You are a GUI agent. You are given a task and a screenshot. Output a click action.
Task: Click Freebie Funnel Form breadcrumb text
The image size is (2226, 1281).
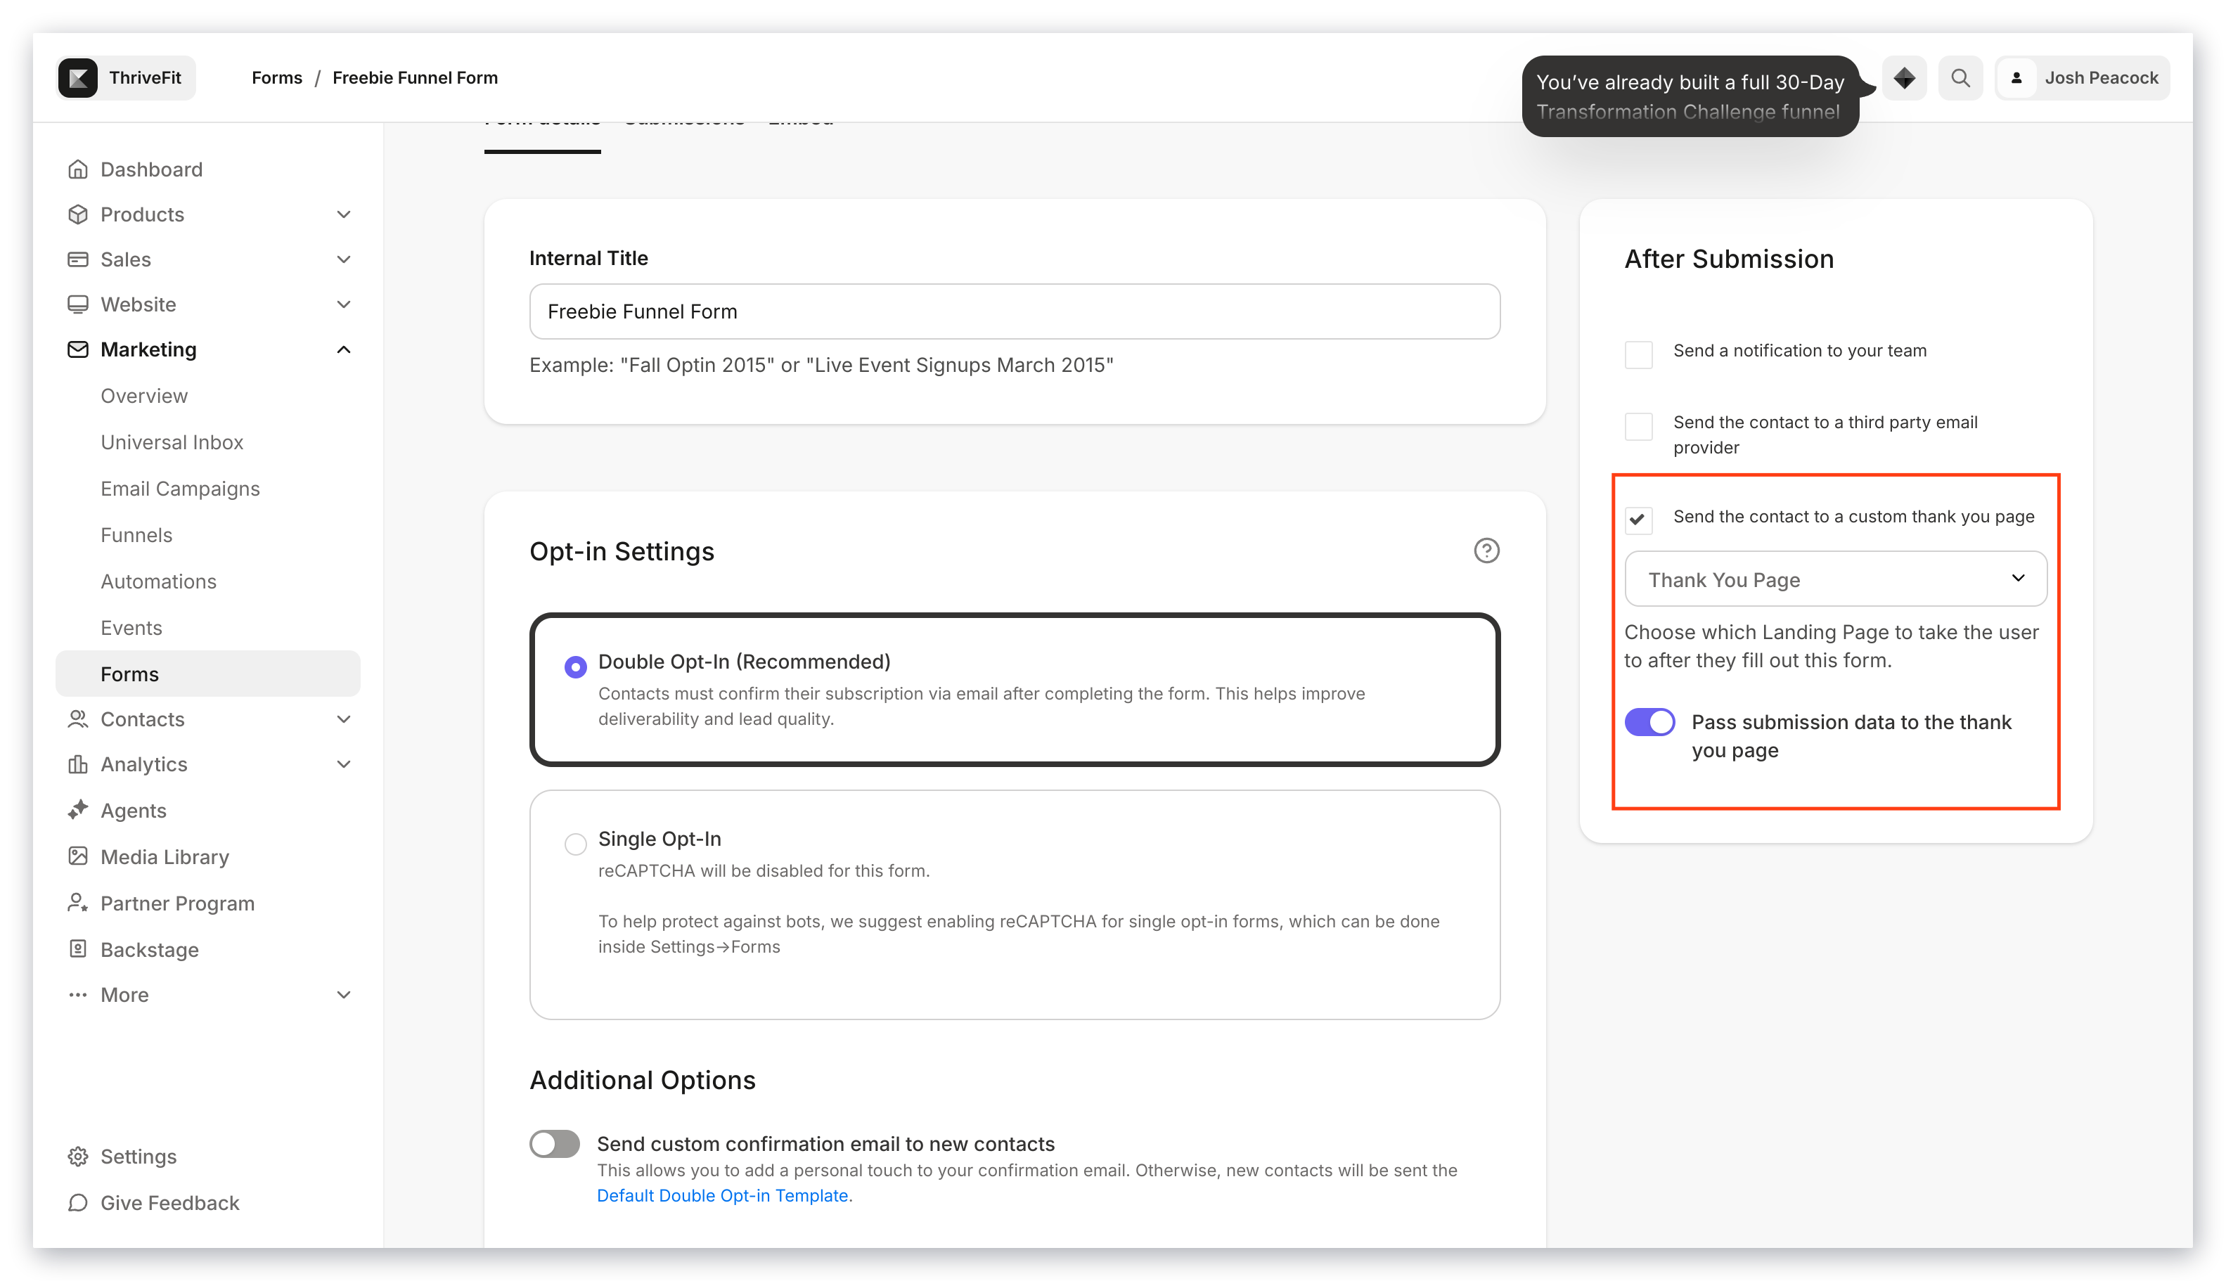414,77
